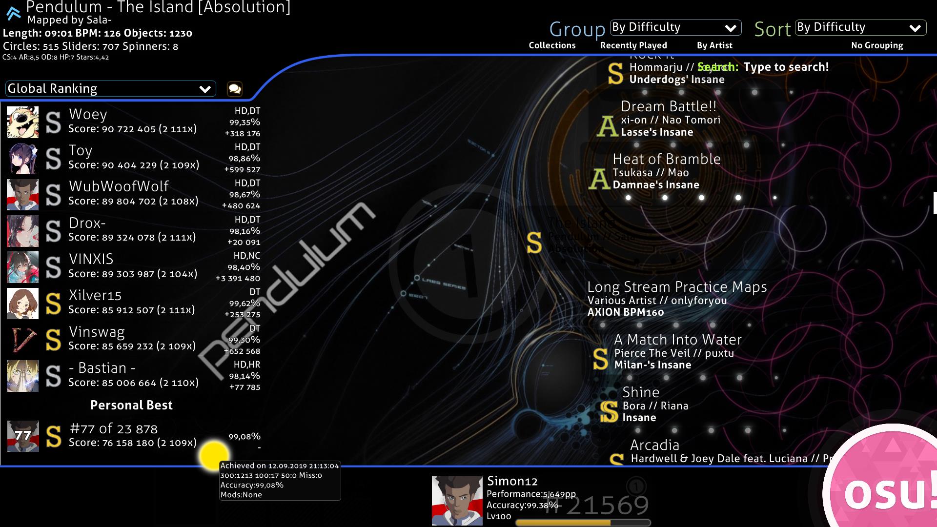937x527 pixels.
Task: Click Xilver15 player avatar icon
Action: point(23,302)
